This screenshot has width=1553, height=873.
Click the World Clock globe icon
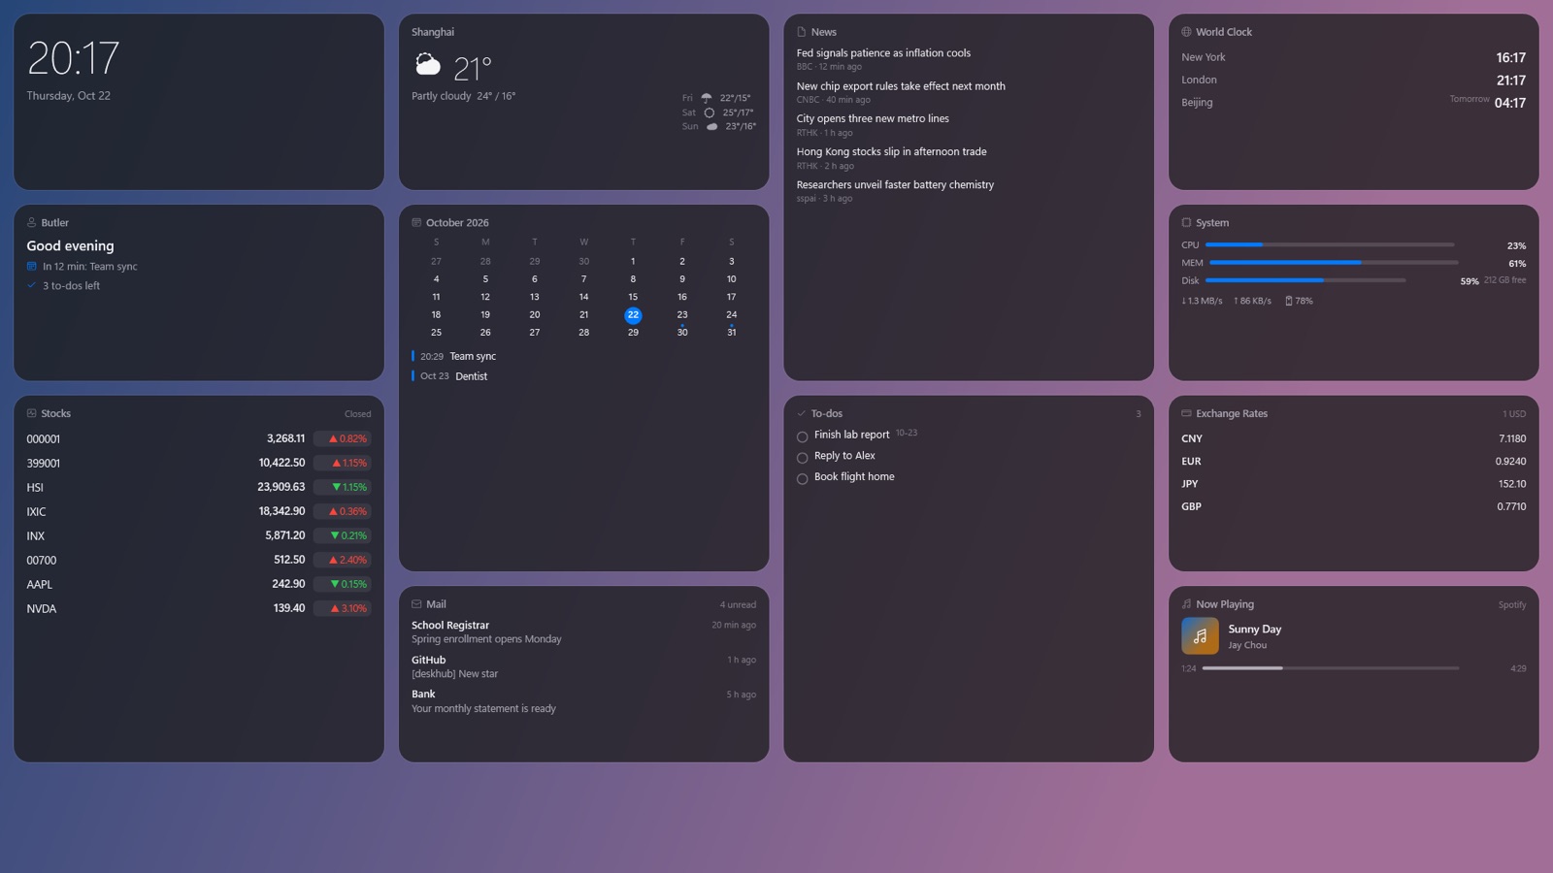(1186, 32)
